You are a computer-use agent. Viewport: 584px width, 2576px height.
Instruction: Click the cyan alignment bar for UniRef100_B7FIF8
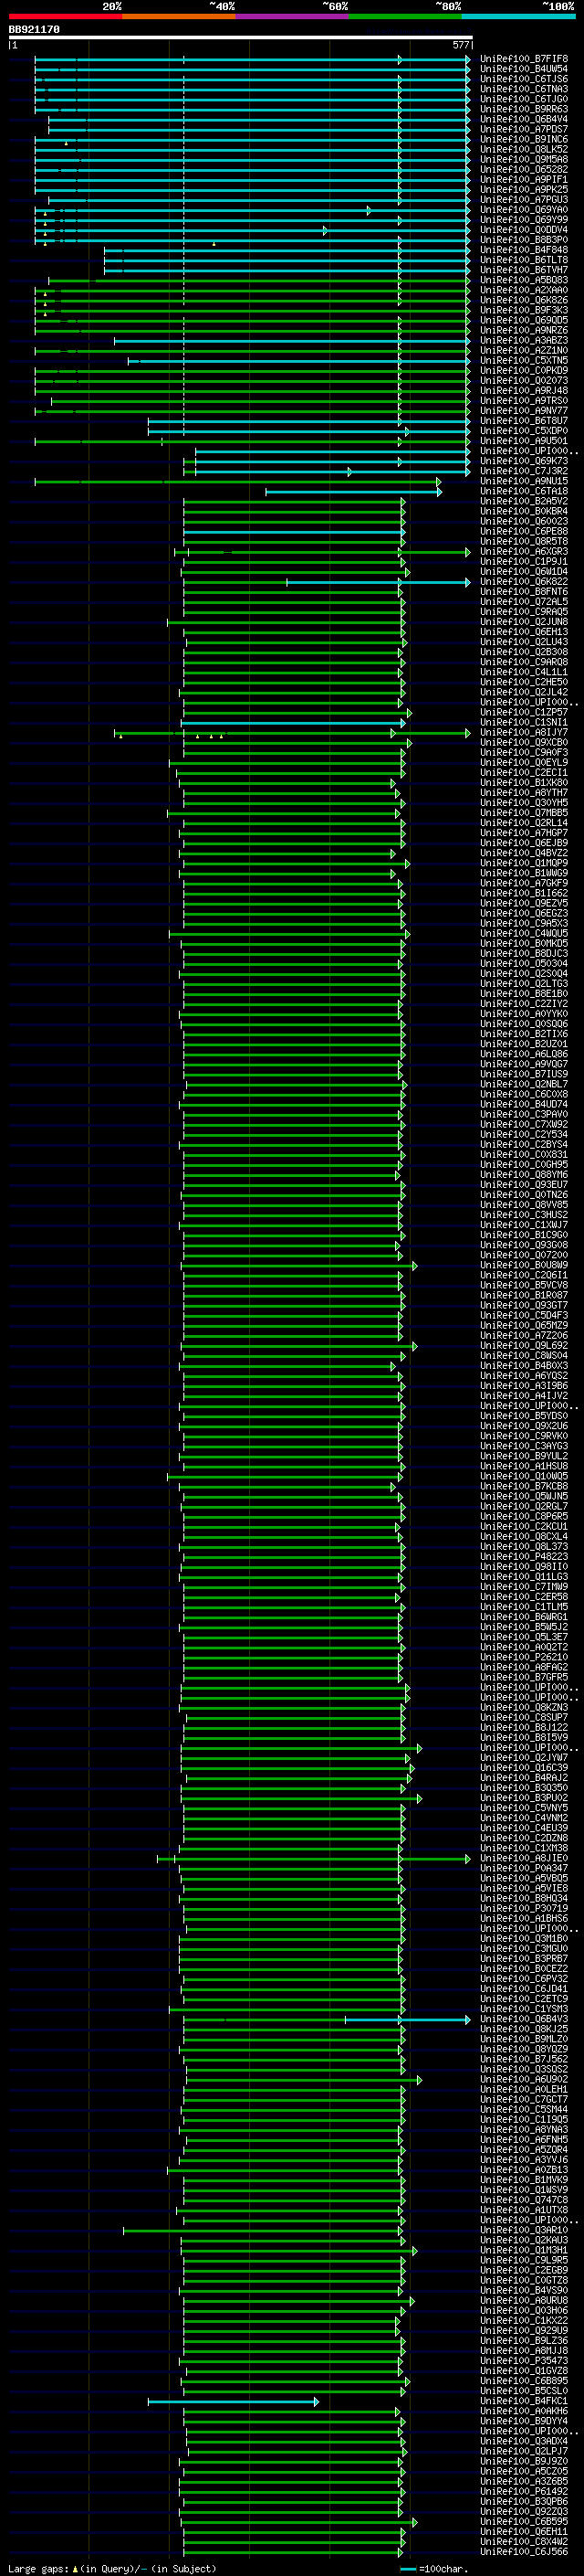point(252,59)
